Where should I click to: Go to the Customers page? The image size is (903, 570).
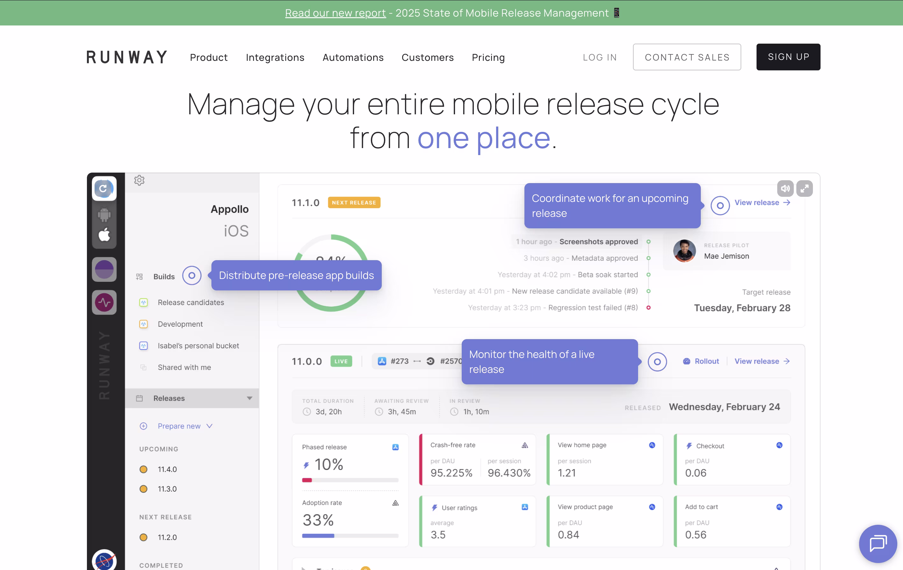click(x=428, y=57)
